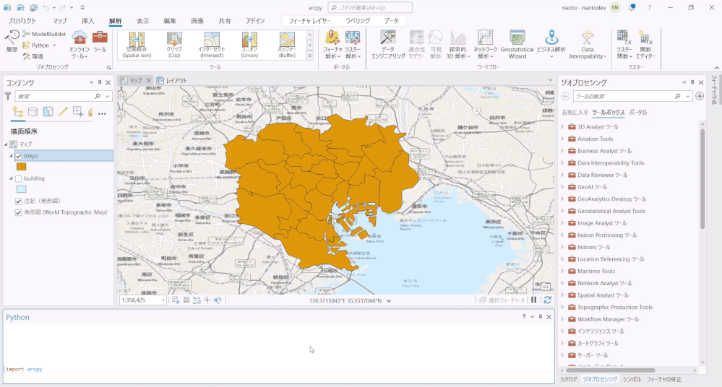722x387 pixels.
Task: Open the Raster Function Editor (関数エディター)
Action: point(645,44)
